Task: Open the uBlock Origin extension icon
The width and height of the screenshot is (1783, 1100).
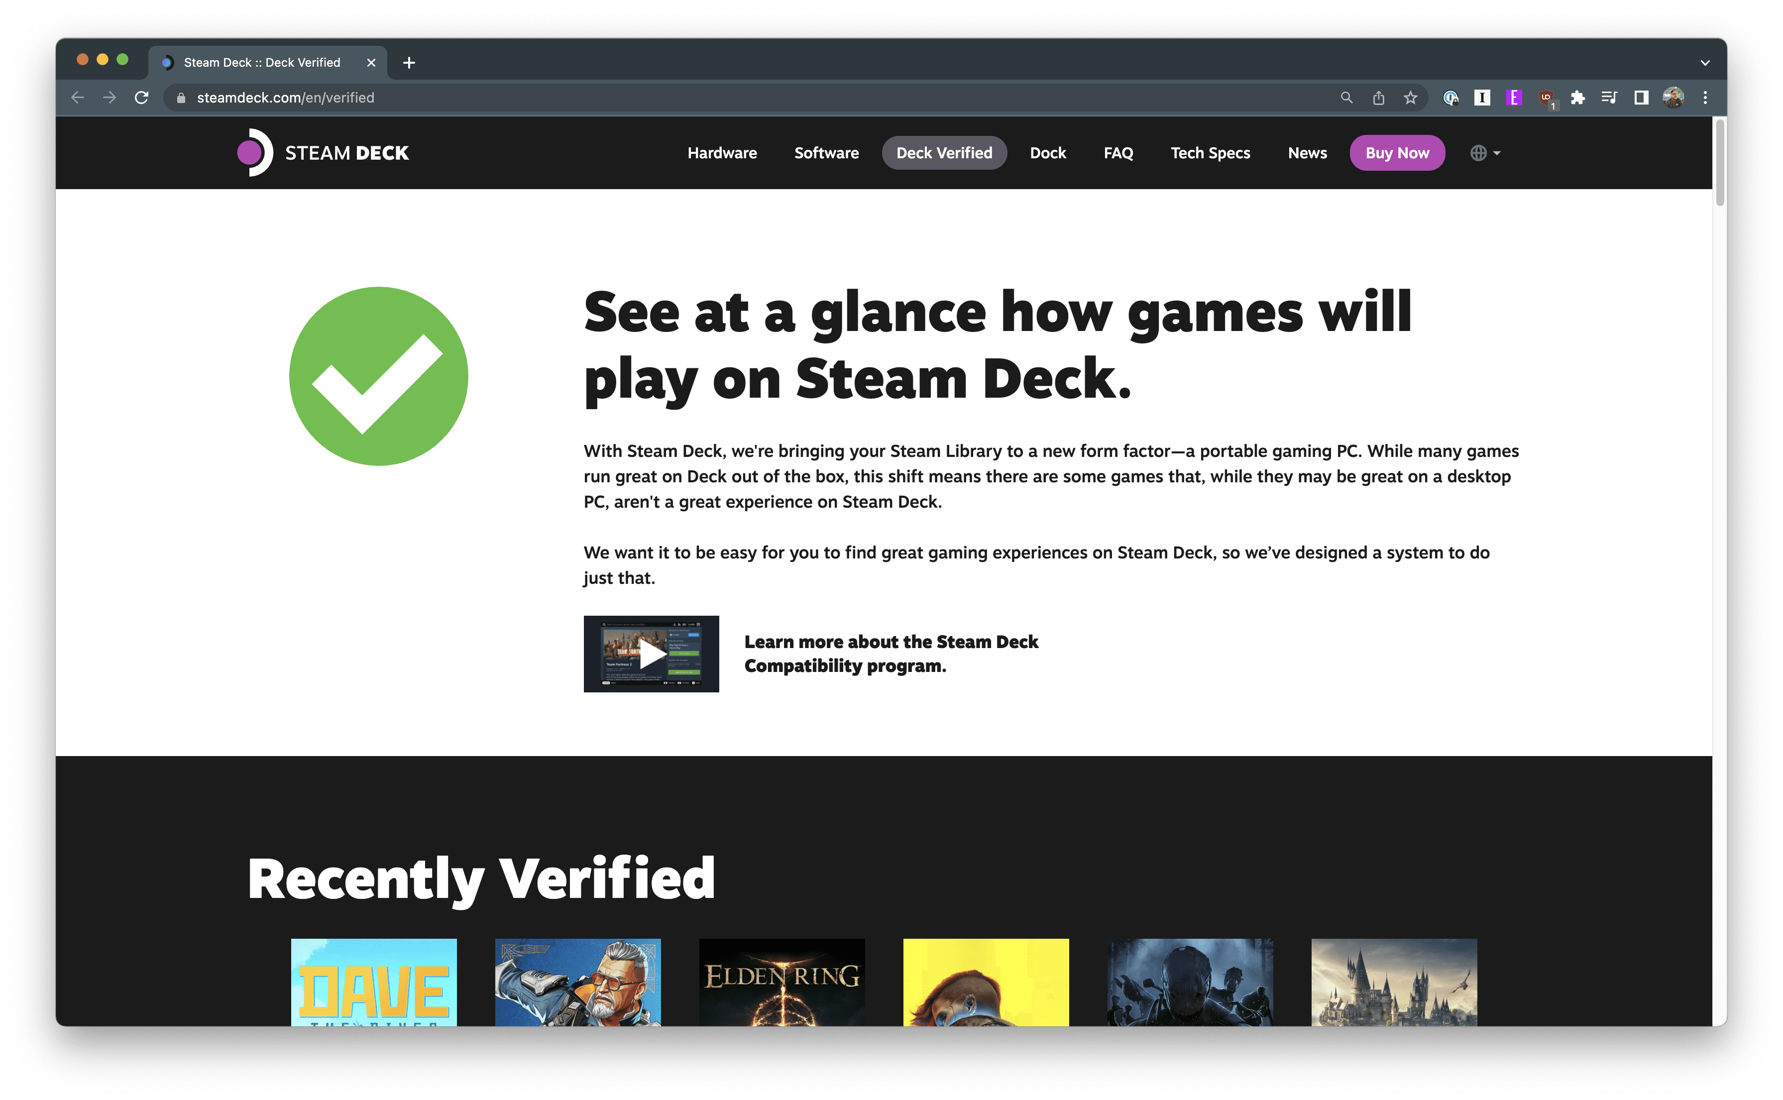Action: tap(1546, 98)
